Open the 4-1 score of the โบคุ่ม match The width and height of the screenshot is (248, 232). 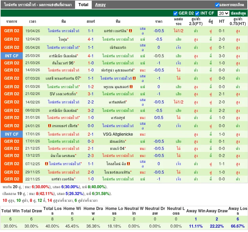point(91,39)
